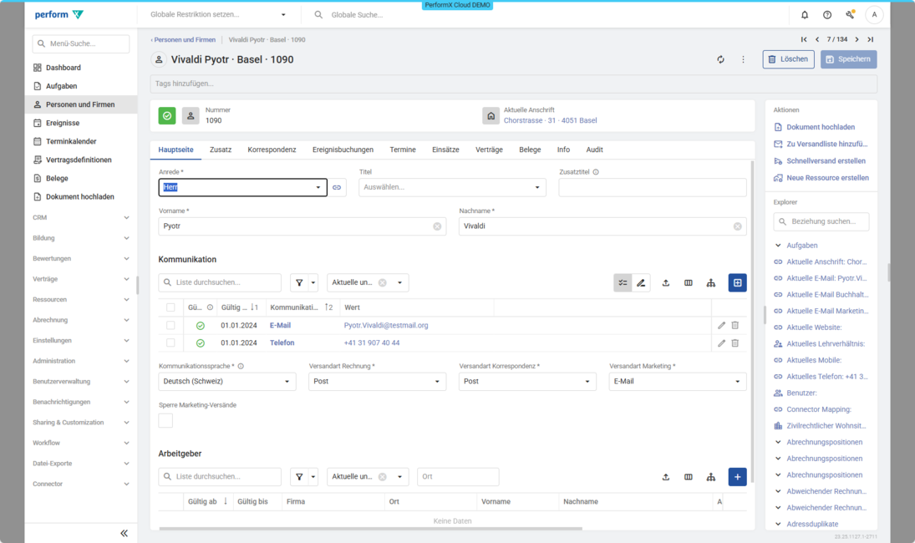Click the link icon beside Anrede

click(337, 187)
